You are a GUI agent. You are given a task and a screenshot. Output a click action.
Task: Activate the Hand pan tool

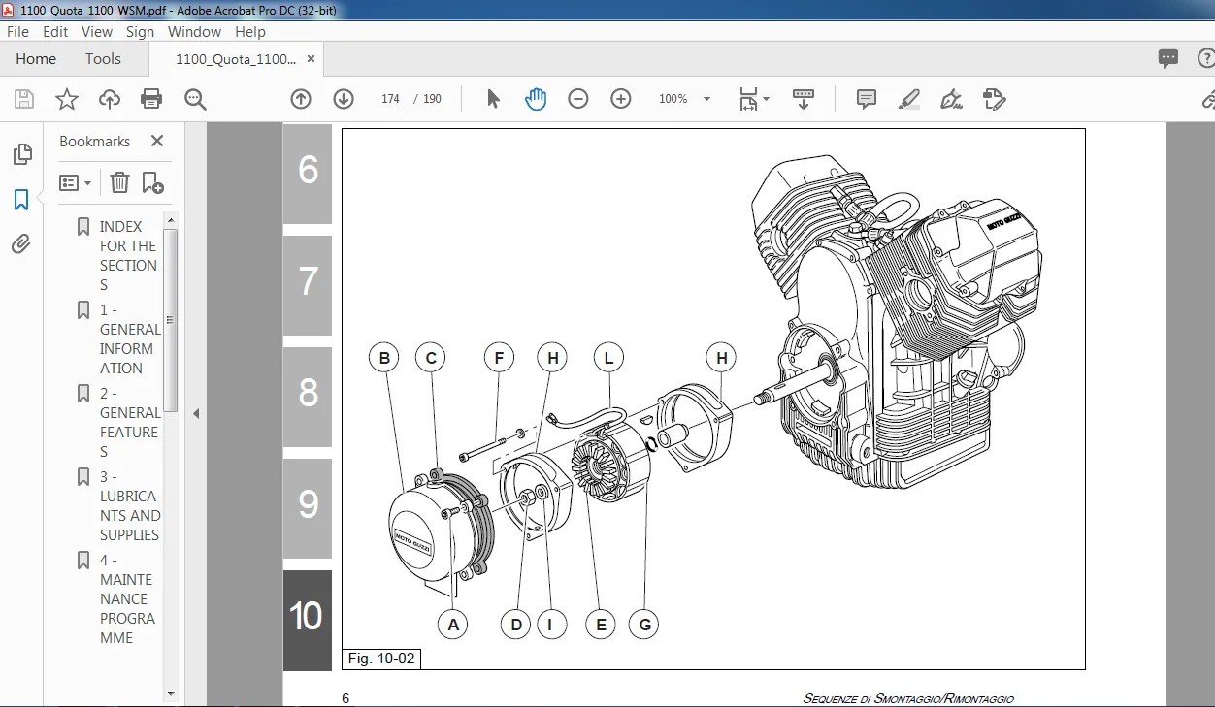tap(536, 99)
